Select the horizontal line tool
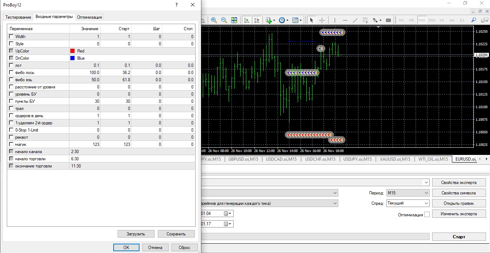This screenshot has height=253, width=490. [x=345, y=20]
